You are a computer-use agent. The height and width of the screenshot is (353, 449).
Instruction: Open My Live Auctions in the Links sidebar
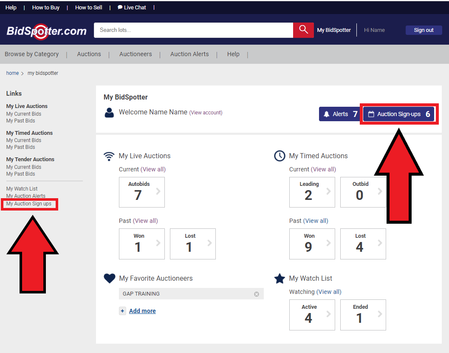pos(27,106)
